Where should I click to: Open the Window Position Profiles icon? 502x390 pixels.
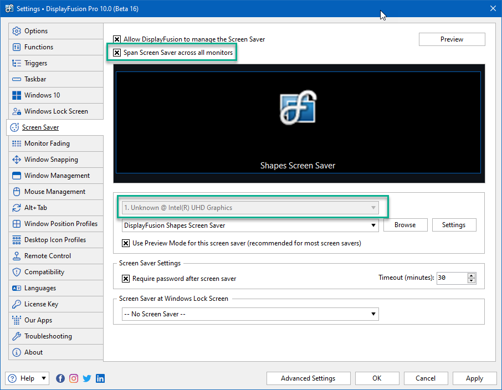point(16,223)
